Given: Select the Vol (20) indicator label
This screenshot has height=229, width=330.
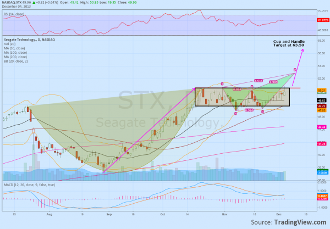Looking at the screenshot, I should click(10, 44).
